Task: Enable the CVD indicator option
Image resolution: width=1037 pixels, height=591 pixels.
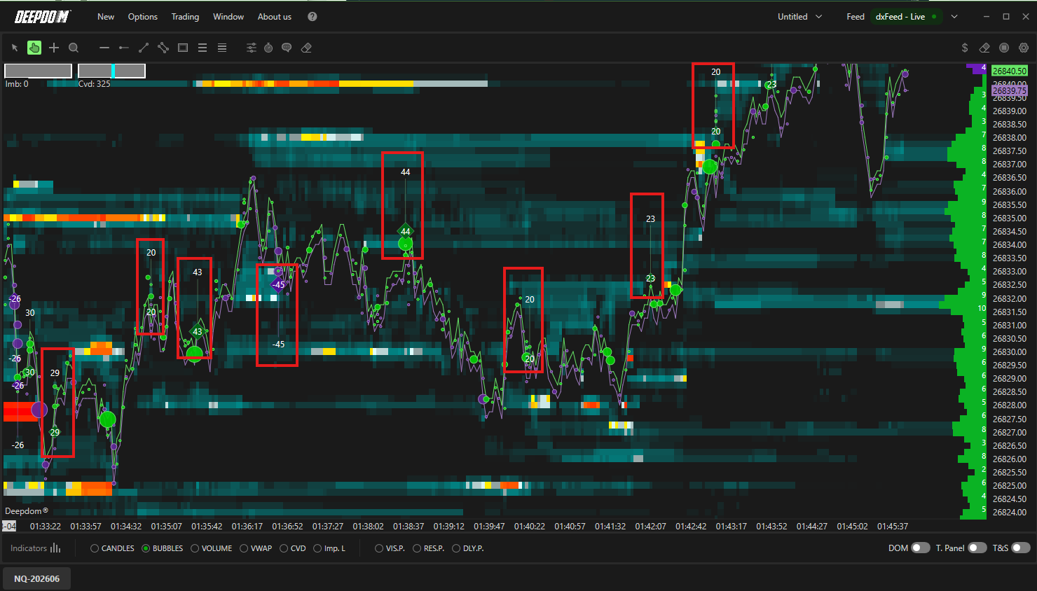Action: click(x=293, y=548)
